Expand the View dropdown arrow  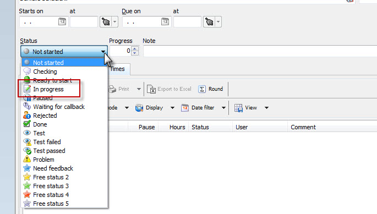(x=266, y=108)
